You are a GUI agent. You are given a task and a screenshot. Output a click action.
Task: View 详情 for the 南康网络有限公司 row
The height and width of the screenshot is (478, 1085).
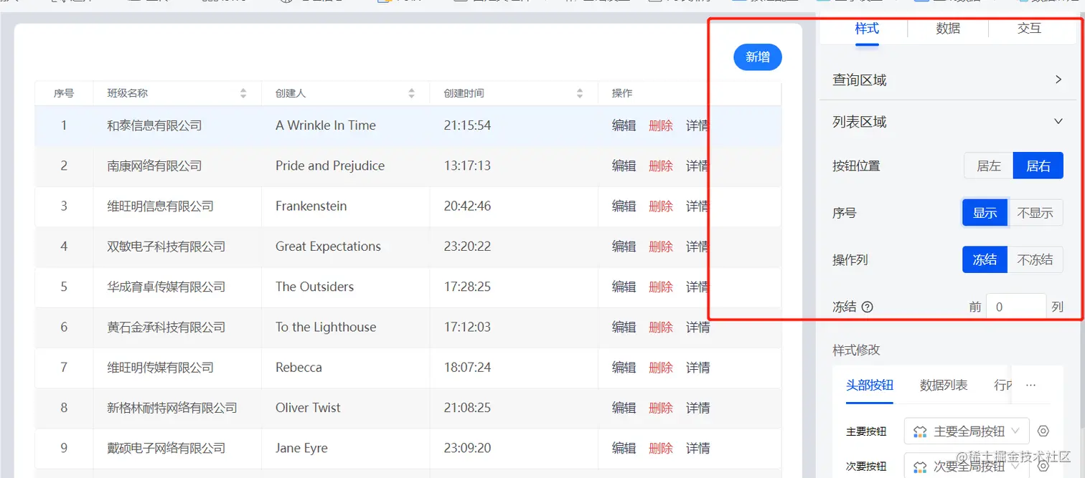(697, 166)
